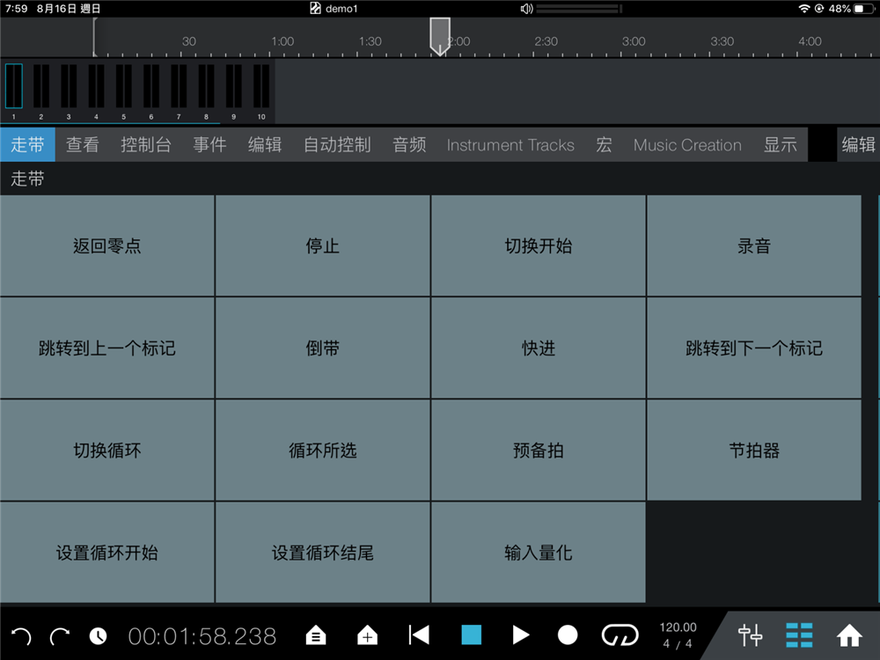Open the 自动控制 tab

[x=337, y=145]
